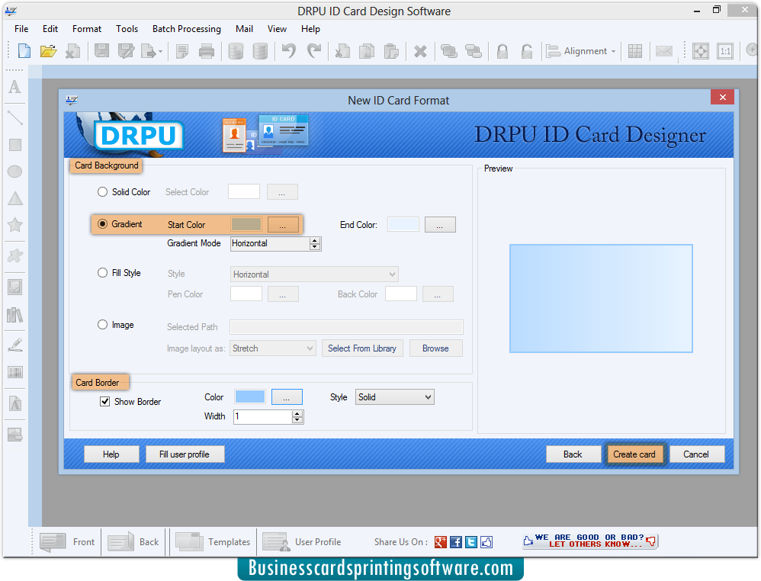
Task: Click the 1:1 actual size icon
Action: [x=725, y=51]
